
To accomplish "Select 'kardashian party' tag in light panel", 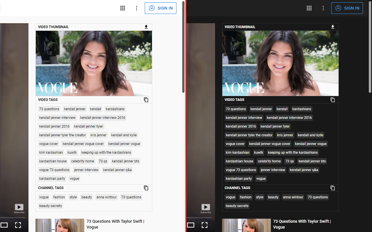I will pos(52,179).
